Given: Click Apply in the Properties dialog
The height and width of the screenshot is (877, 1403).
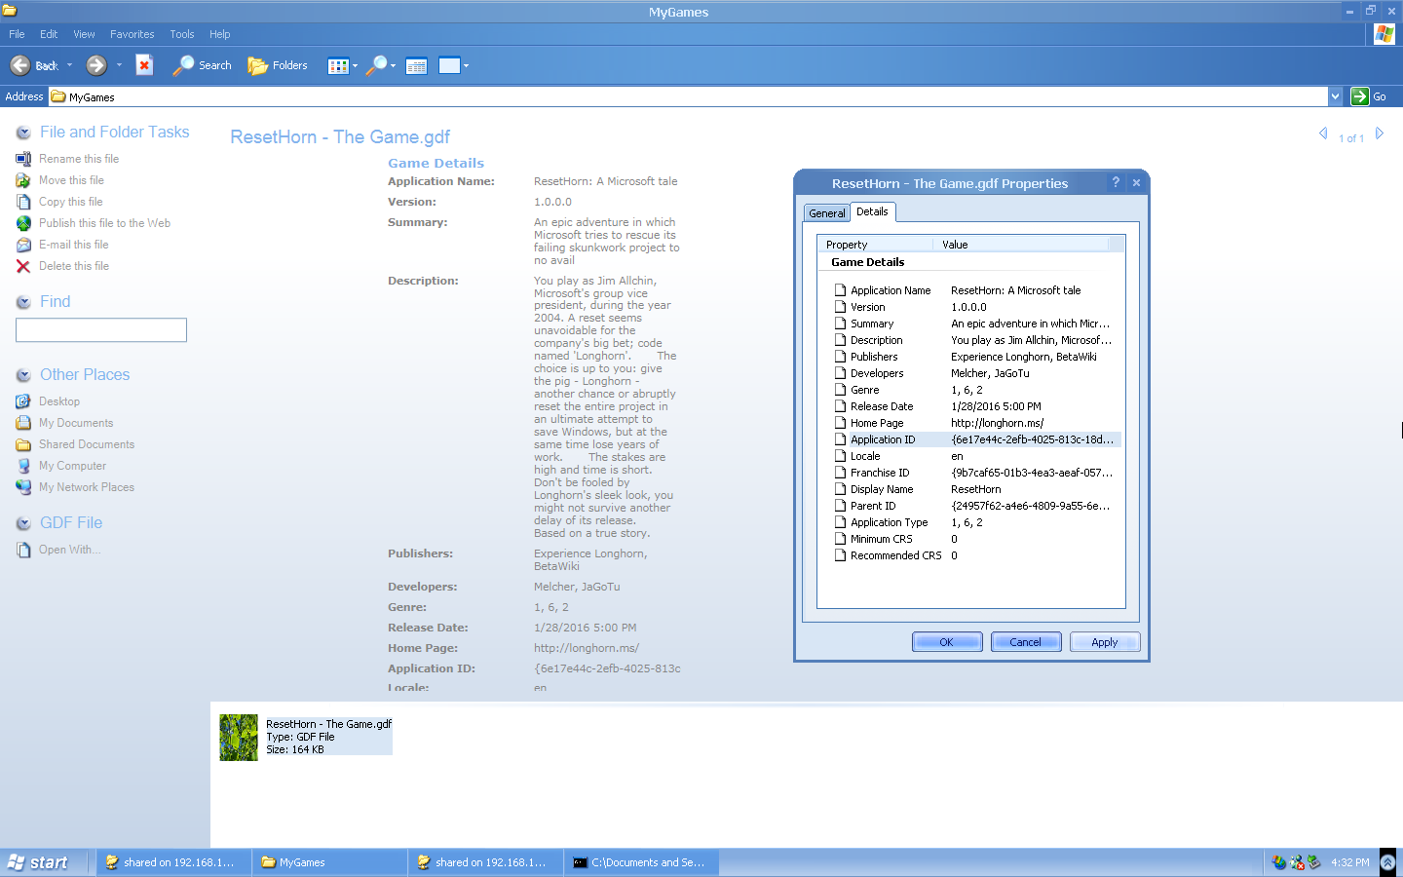Looking at the screenshot, I should coord(1105,642).
